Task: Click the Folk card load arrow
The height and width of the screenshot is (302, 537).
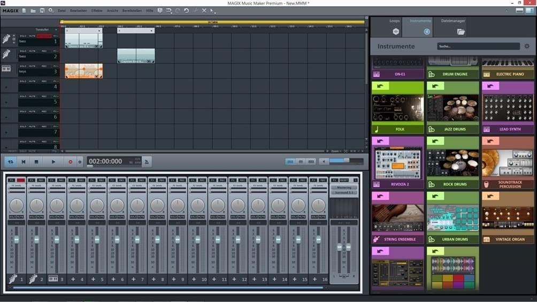Action: 380,86
